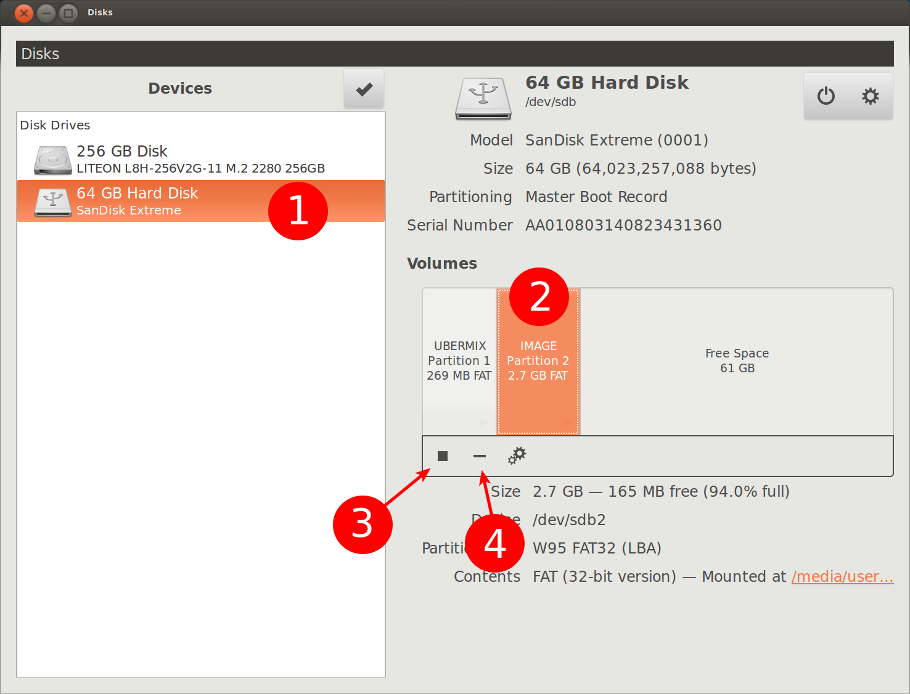Close the Disks window

[24, 13]
